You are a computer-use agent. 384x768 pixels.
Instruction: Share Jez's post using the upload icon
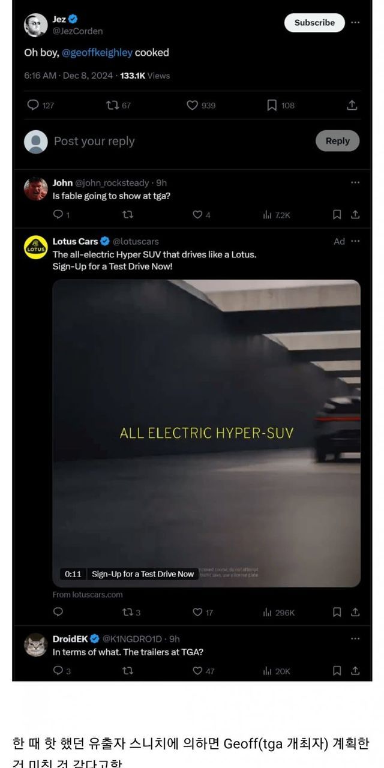tap(352, 105)
